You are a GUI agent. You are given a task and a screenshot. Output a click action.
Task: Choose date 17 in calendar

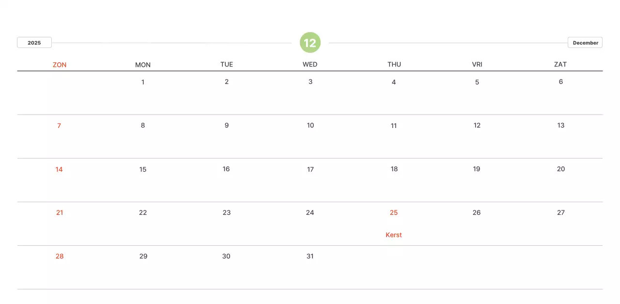point(310,169)
